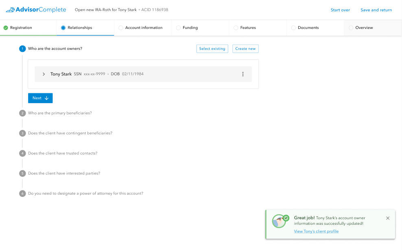Image resolution: width=402 pixels, height=250 pixels.
Task: Click step 2 number circle icon
Action: pyautogui.click(x=22, y=113)
